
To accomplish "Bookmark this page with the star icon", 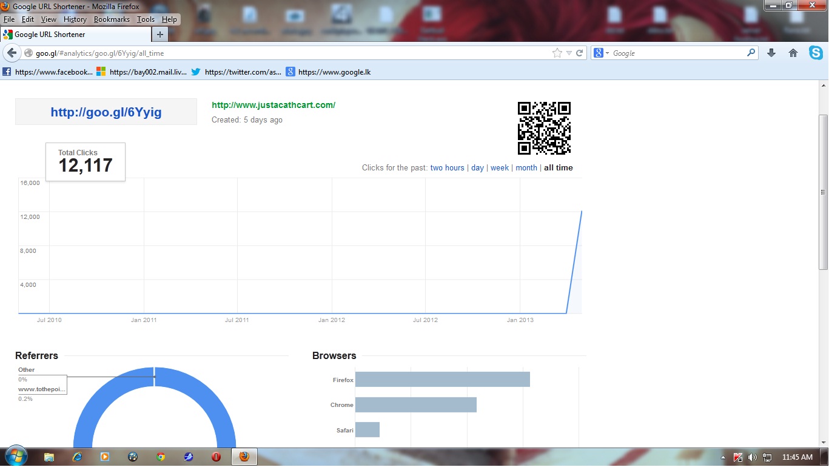I will 557,53.
